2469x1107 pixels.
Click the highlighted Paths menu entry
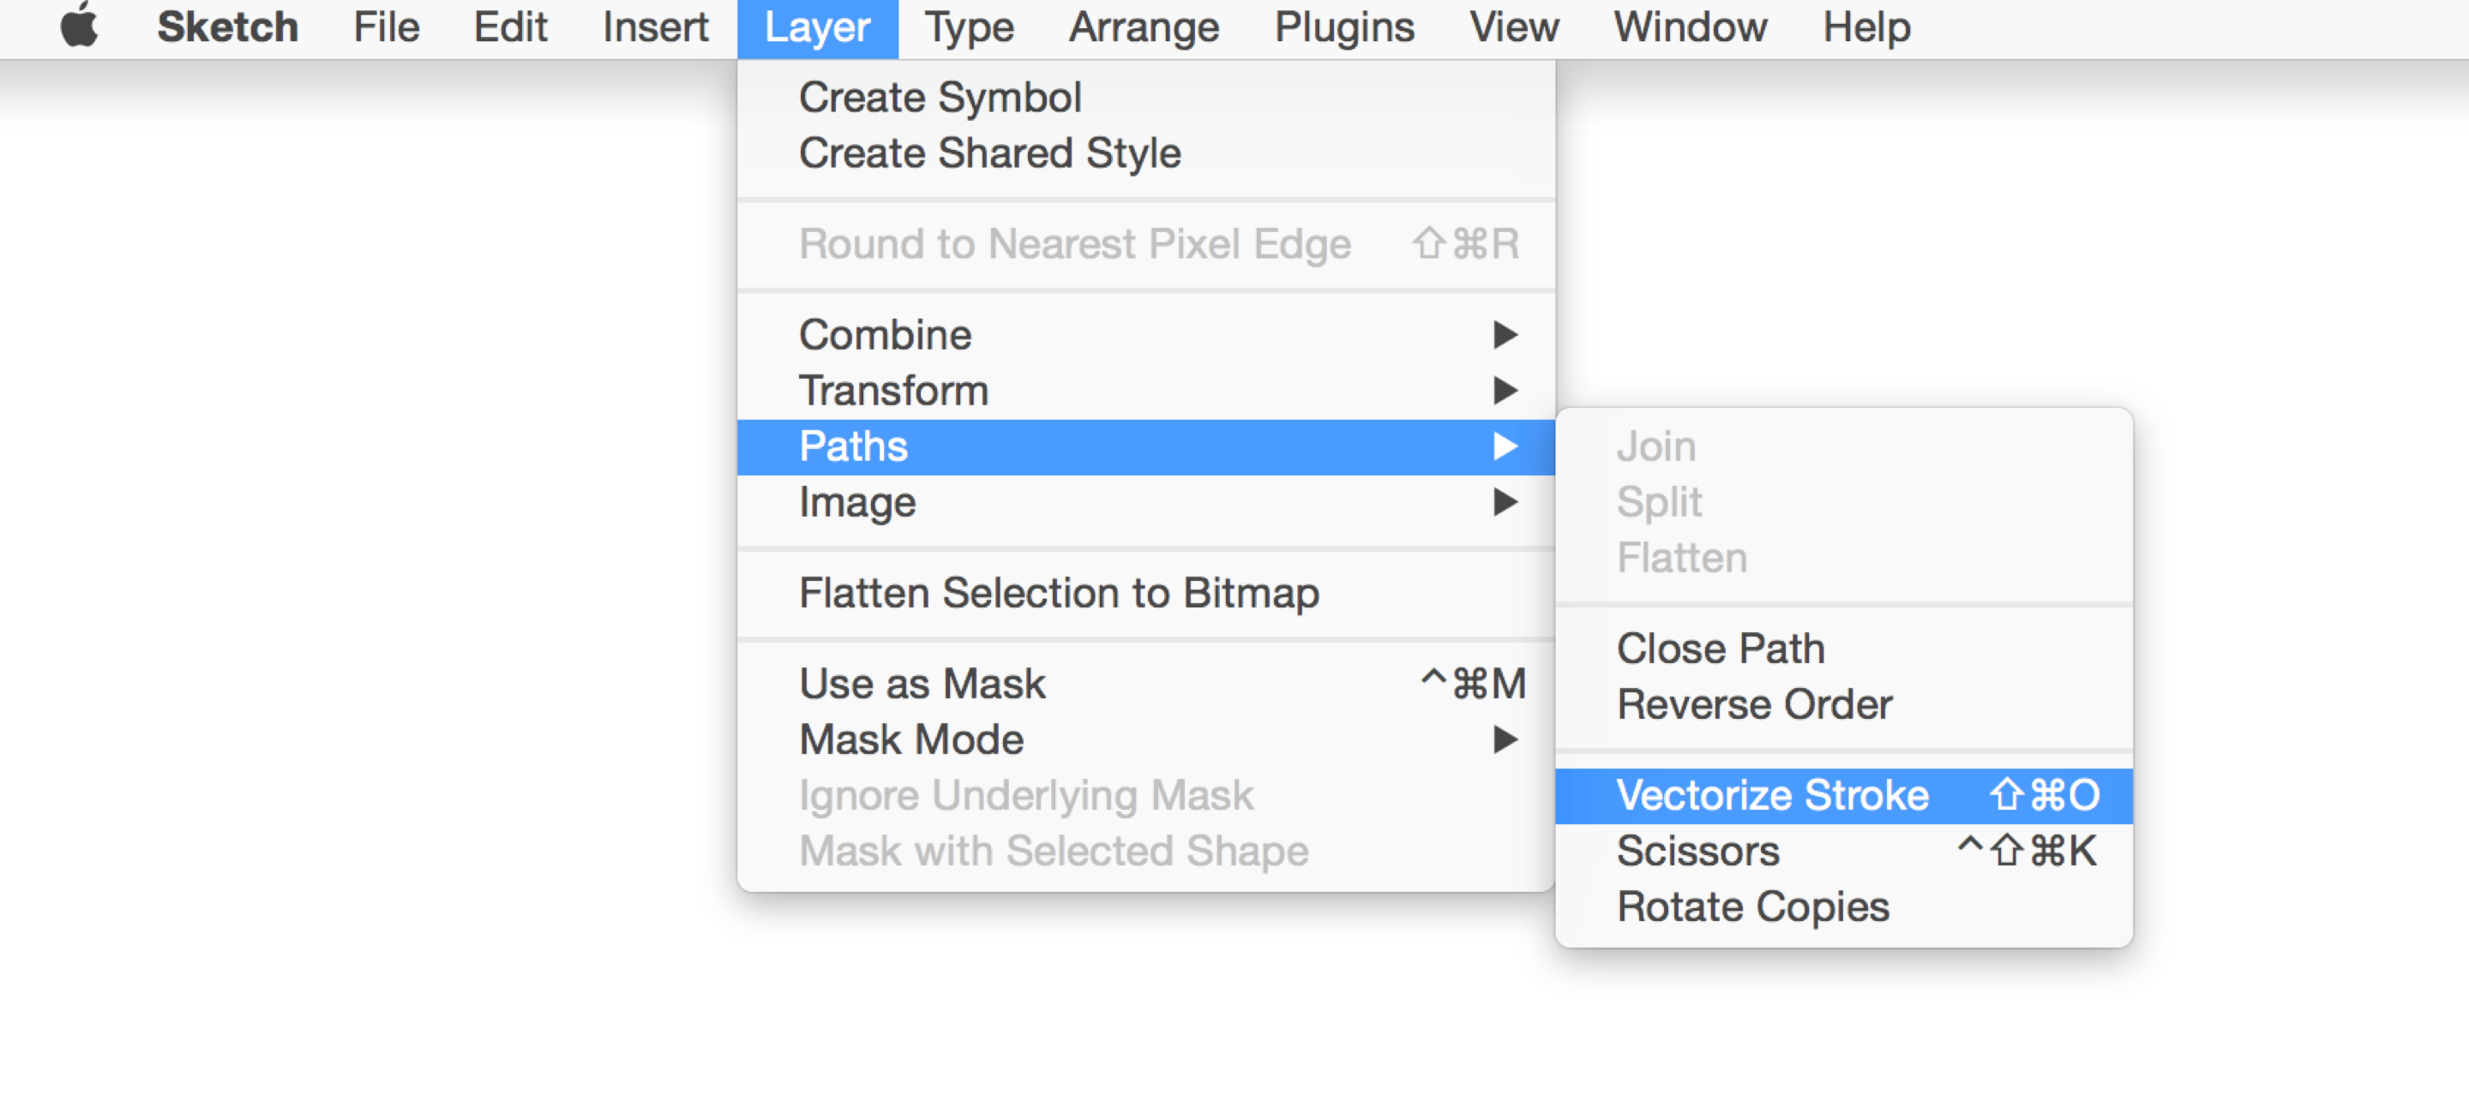click(853, 446)
